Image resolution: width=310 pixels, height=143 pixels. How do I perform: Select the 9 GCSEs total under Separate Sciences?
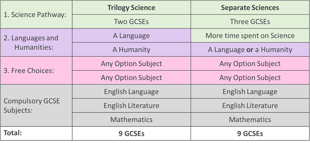click(x=250, y=134)
